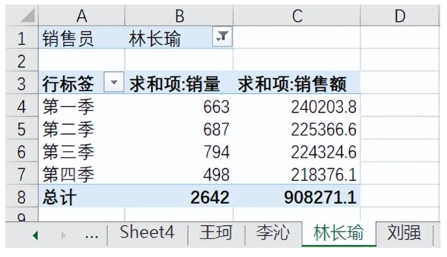Select the 第一季 row label

tap(81, 105)
